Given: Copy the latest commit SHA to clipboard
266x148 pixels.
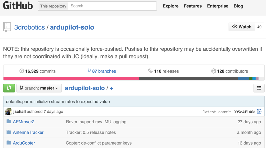Looking at the screenshot, I should pyautogui.click(x=259, y=112).
